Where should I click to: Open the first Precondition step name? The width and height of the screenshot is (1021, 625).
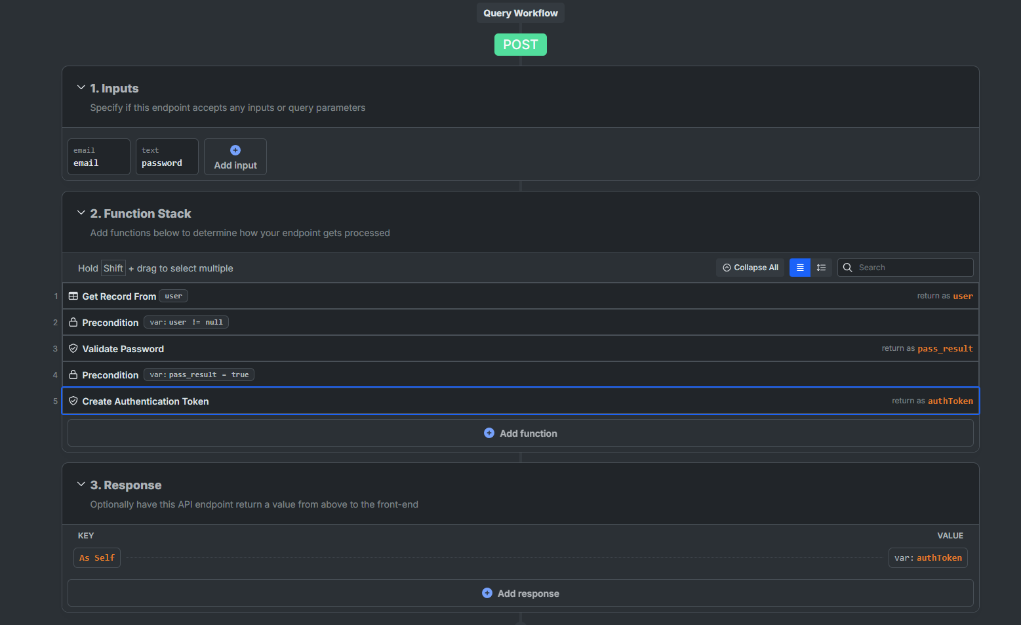click(x=110, y=323)
